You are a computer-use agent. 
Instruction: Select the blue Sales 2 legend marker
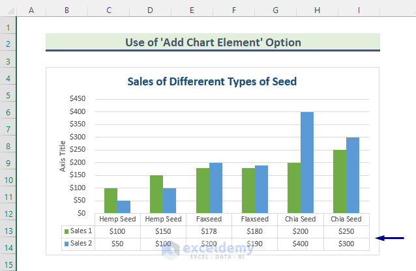point(66,243)
